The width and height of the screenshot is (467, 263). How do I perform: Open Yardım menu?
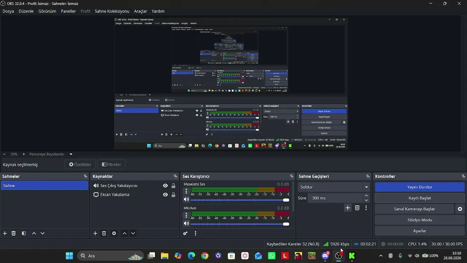pyautogui.click(x=158, y=11)
